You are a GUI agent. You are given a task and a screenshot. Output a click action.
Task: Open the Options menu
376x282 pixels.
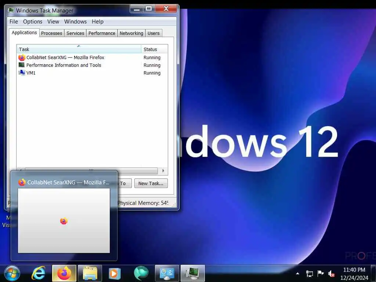coord(33,22)
